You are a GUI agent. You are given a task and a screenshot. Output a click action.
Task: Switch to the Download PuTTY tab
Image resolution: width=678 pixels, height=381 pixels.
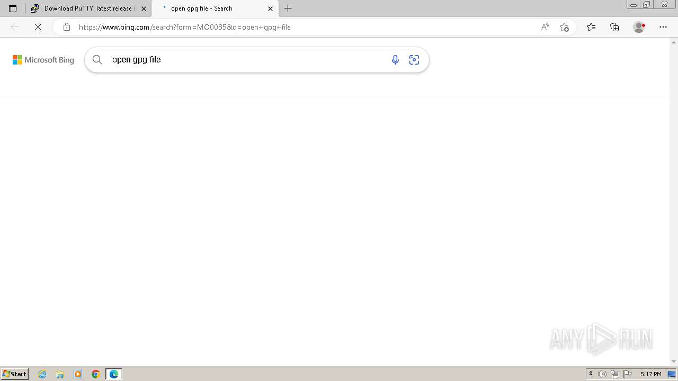point(88,8)
